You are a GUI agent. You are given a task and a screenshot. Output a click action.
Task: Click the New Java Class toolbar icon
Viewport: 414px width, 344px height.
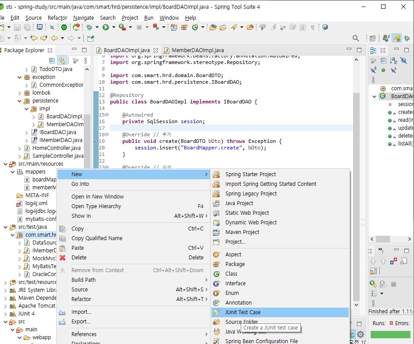[195, 27]
